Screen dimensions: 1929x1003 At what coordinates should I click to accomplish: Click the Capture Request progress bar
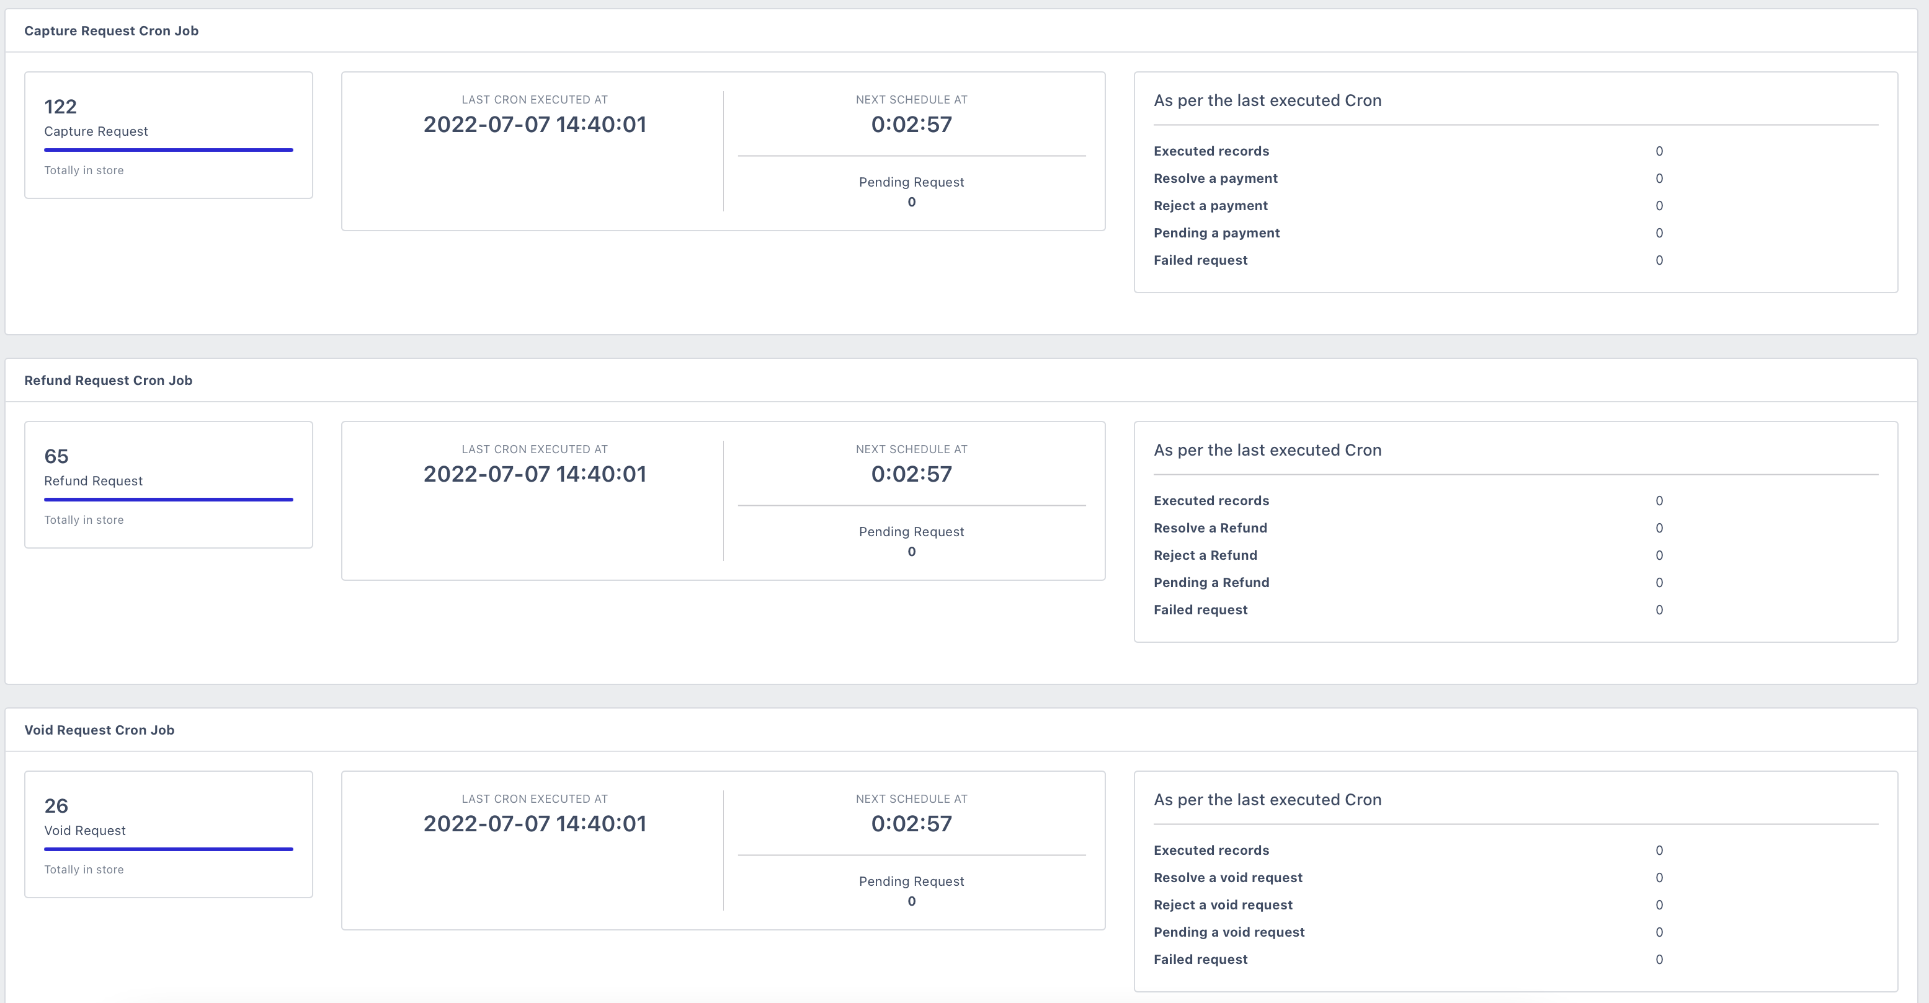[x=169, y=149]
